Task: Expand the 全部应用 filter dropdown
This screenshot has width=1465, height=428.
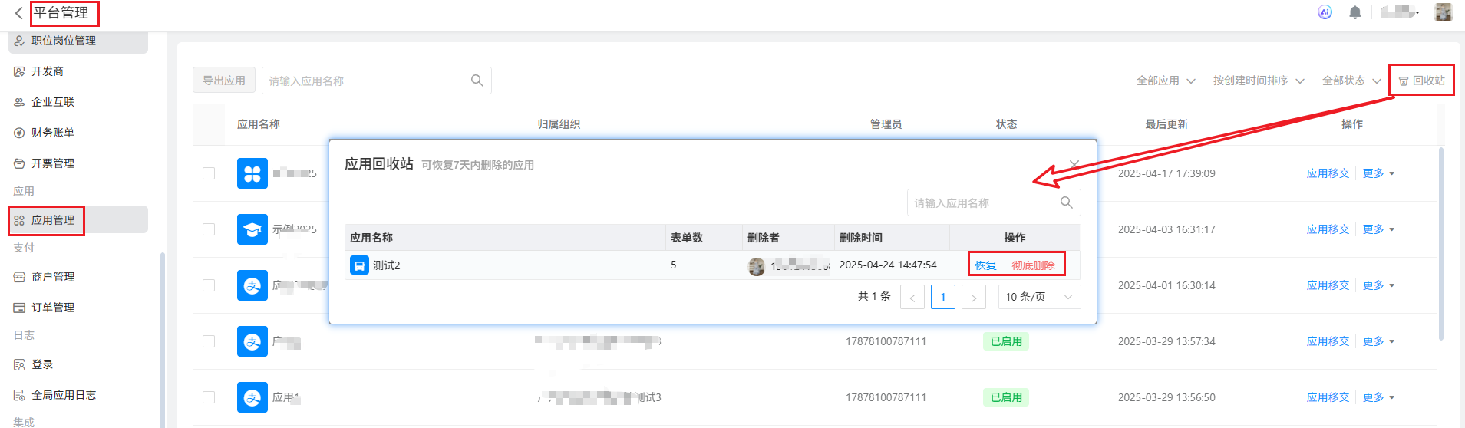Action: [x=1165, y=81]
